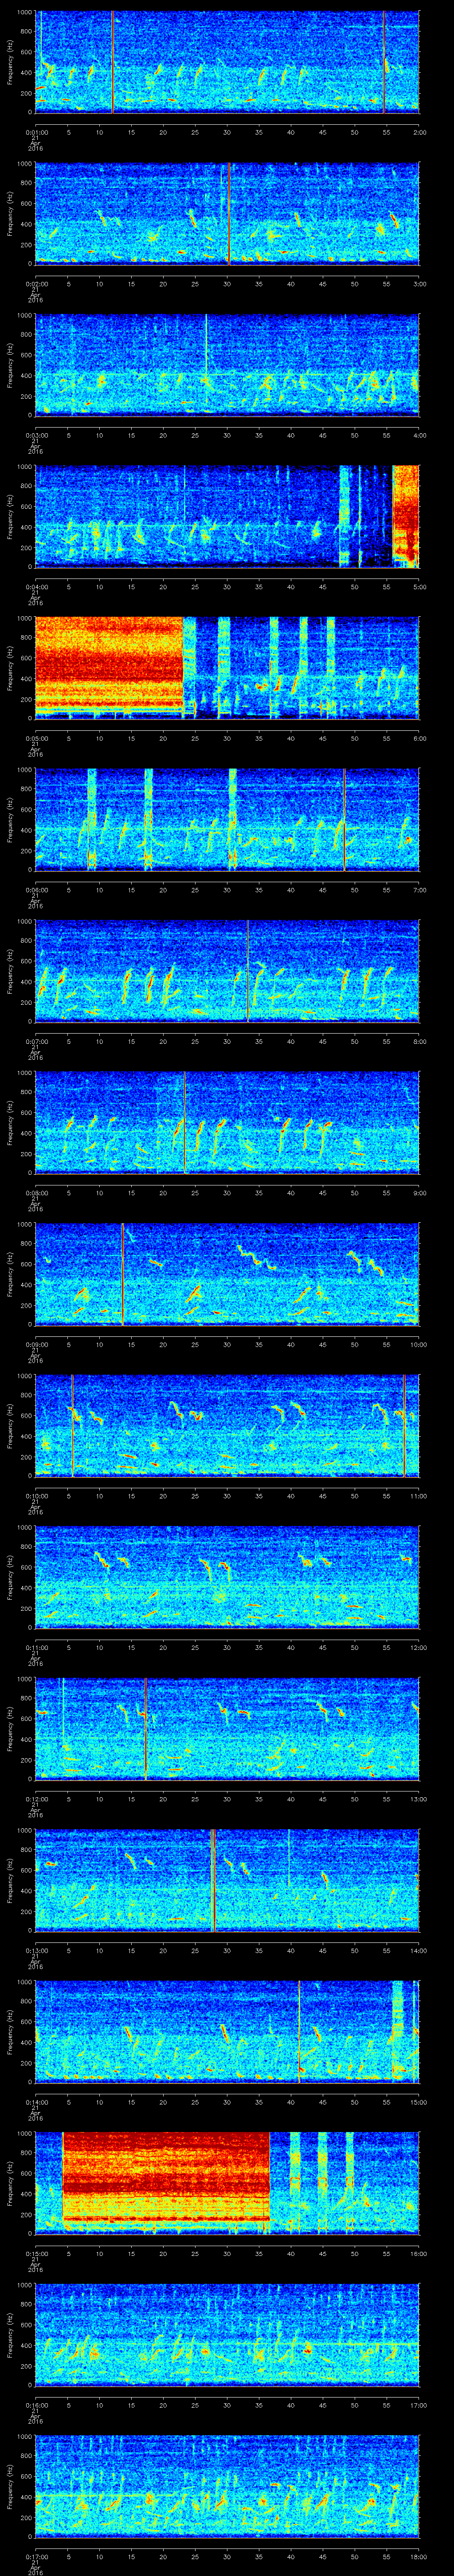Click the 16:00 end time label

pyautogui.click(x=418, y=2252)
